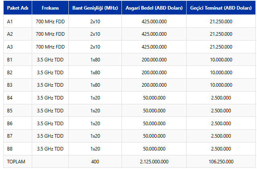Click the minimum price in row B7
The image size is (257, 169).
[x=154, y=136]
